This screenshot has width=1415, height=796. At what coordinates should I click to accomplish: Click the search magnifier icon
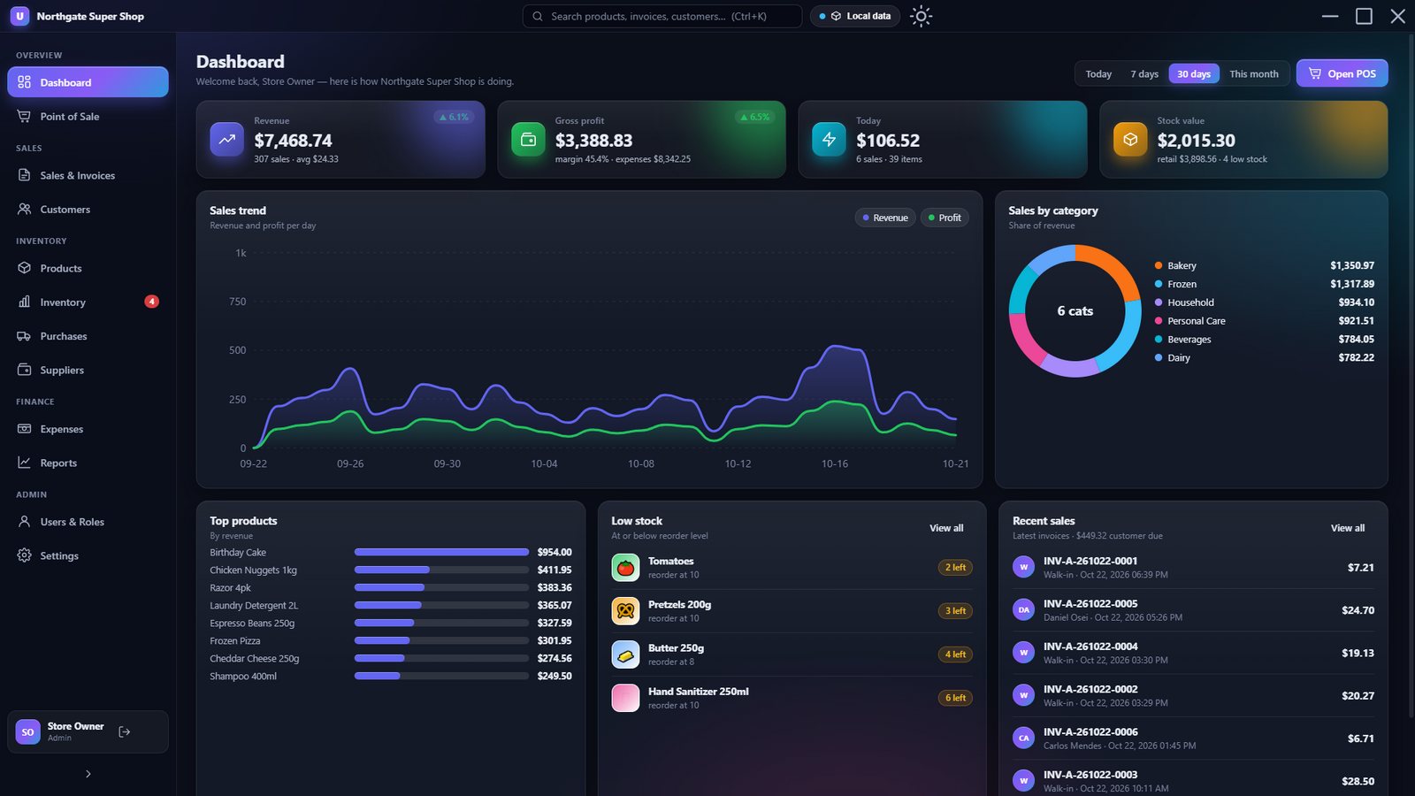(x=538, y=16)
